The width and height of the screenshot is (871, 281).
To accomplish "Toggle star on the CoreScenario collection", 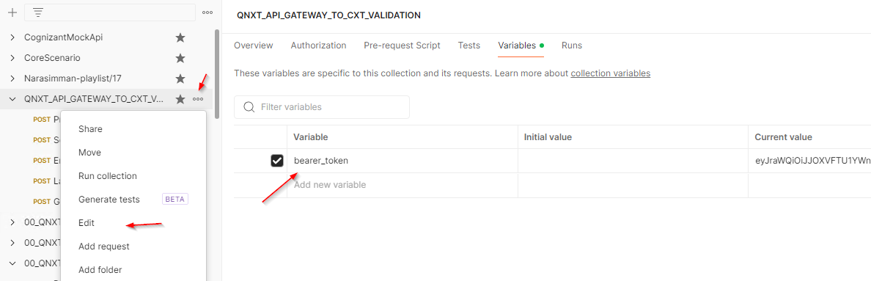I will click(x=180, y=58).
